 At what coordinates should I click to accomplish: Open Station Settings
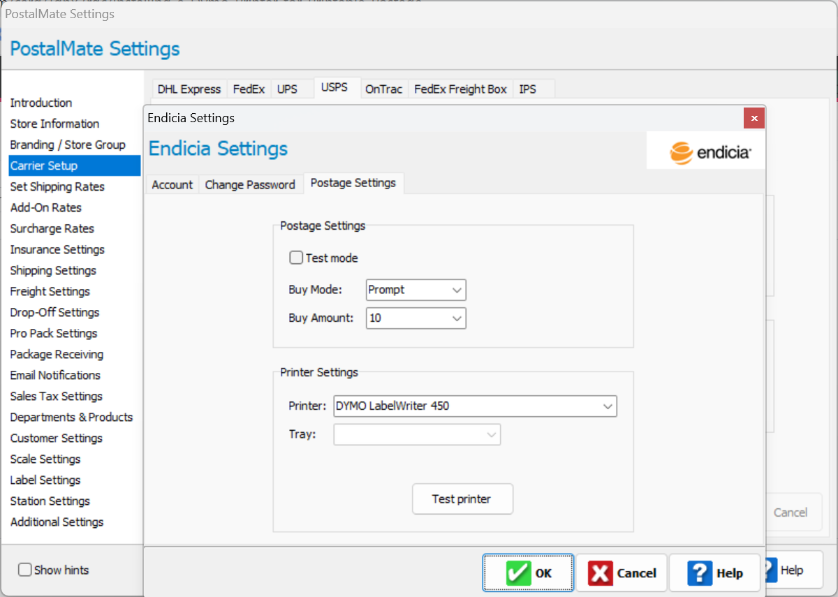click(x=50, y=501)
